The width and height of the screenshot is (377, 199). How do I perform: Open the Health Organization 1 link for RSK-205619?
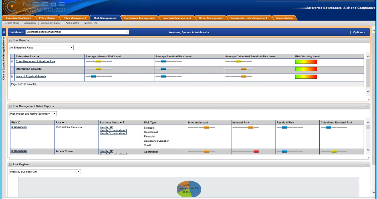pos(113,130)
